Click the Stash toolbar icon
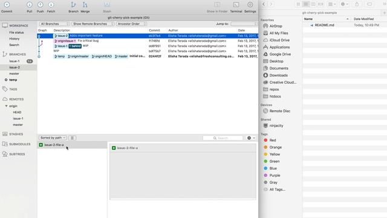 (107, 5)
